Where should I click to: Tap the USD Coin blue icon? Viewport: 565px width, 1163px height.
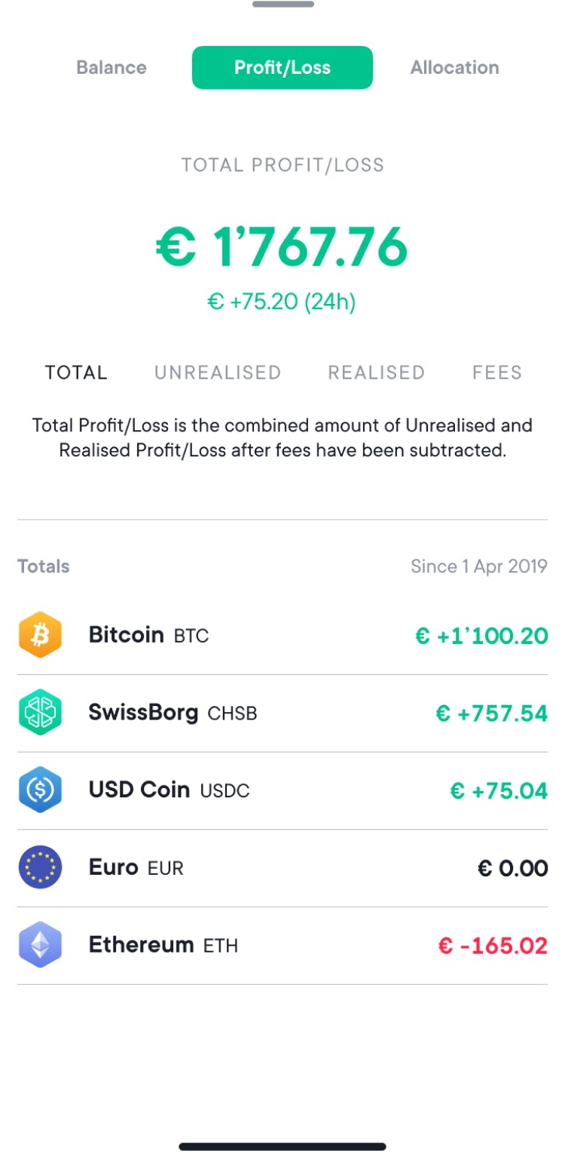click(x=40, y=790)
